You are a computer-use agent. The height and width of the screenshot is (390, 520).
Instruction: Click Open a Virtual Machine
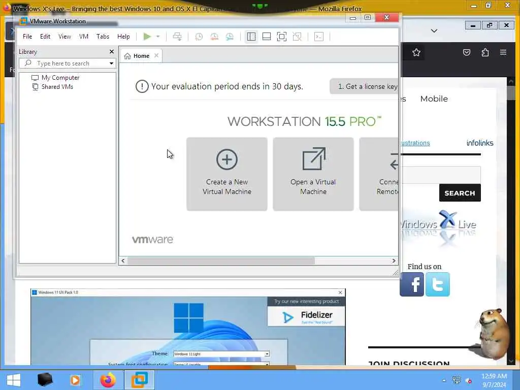[x=313, y=174]
